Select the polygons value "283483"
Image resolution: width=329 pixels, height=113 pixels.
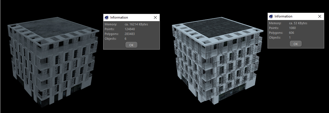pyautogui.click(x=130, y=34)
